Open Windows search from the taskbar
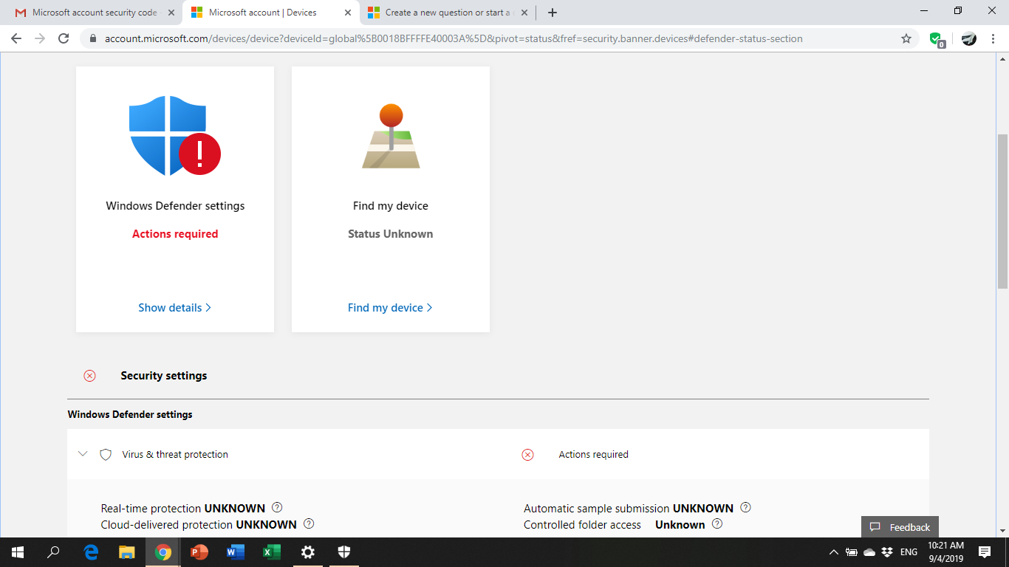Viewport: 1009px width, 567px height. click(53, 552)
